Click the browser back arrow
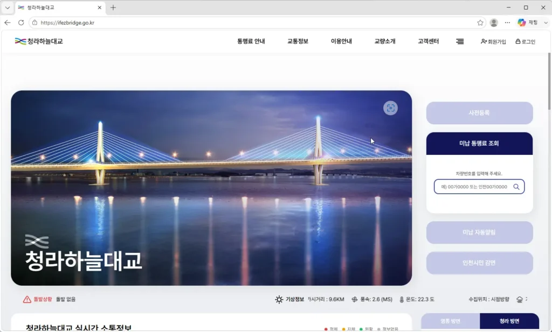 (x=8, y=23)
